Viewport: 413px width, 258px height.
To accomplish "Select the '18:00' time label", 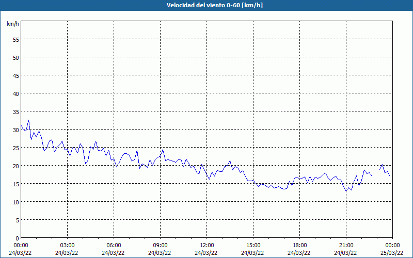I will pyautogui.click(x=299, y=246).
